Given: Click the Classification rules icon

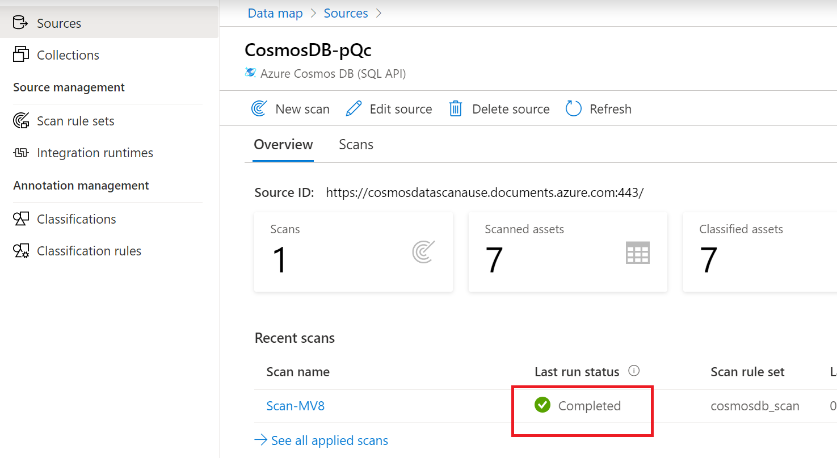Looking at the screenshot, I should pos(21,251).
